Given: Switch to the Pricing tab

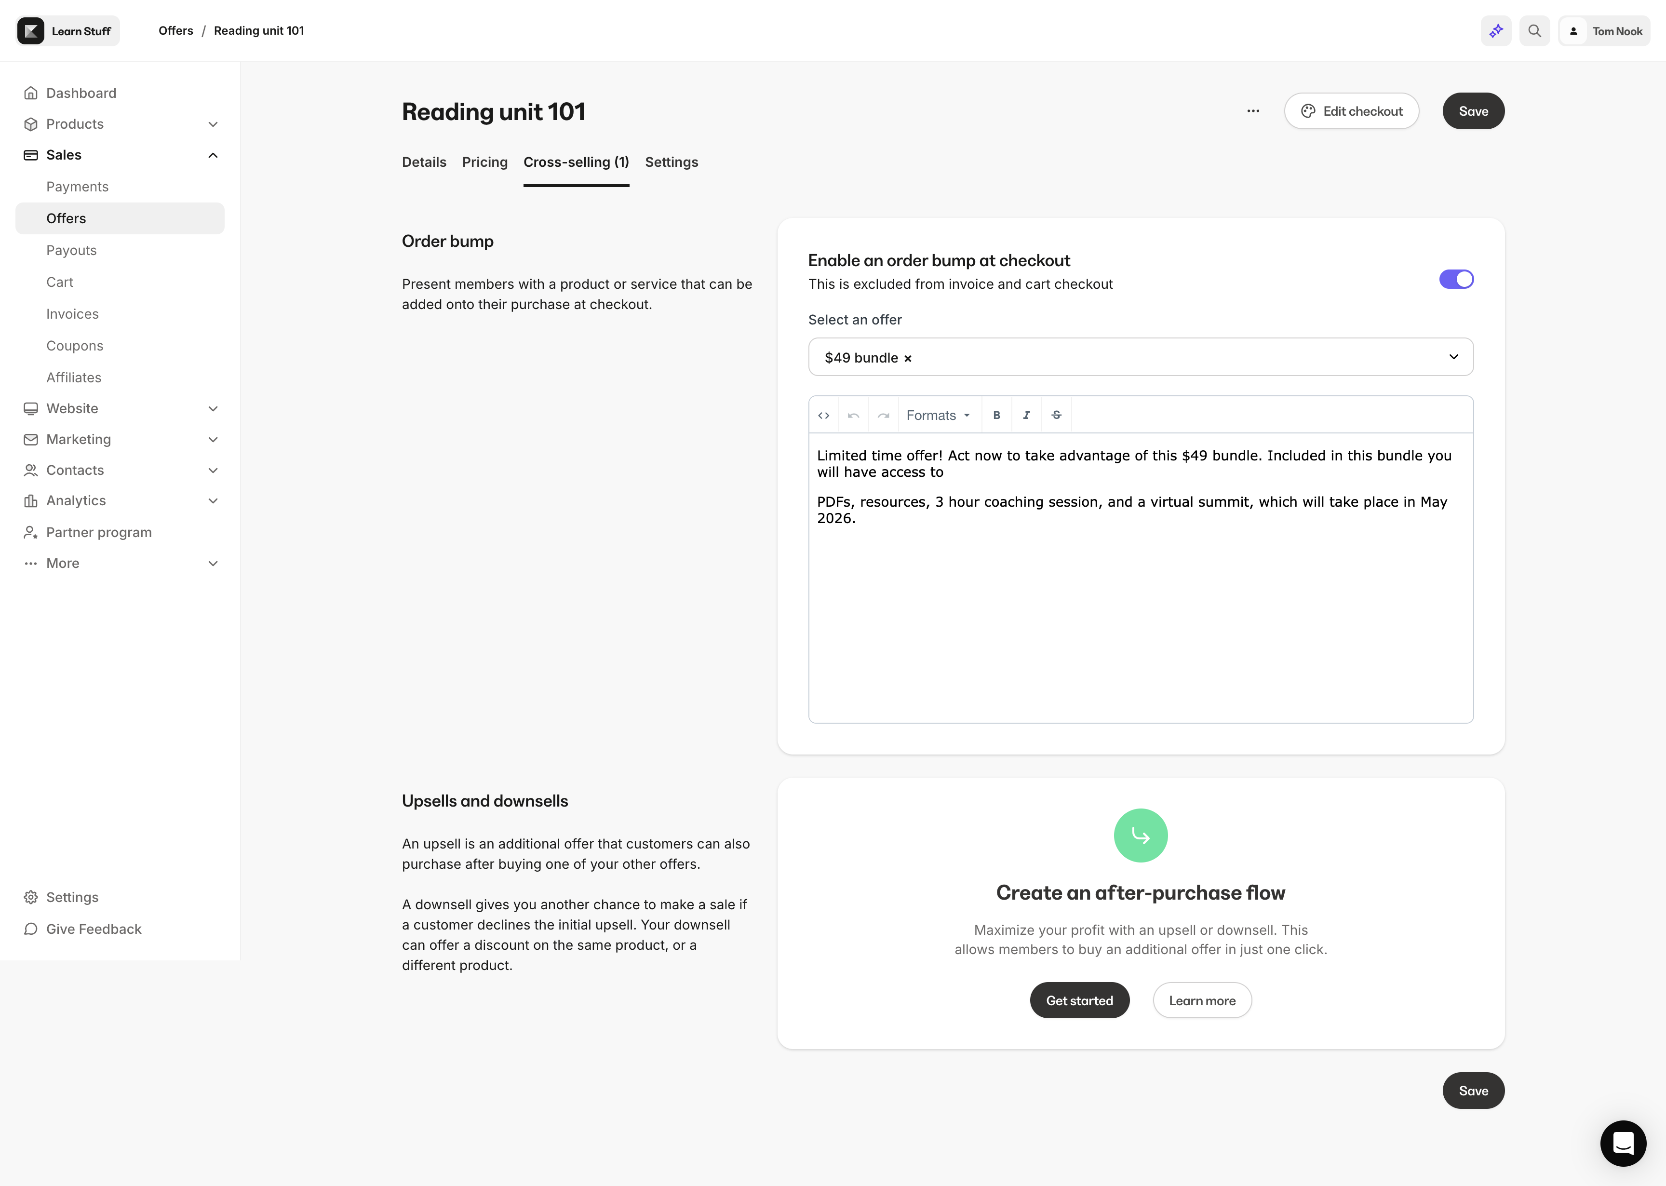Looking at the screenshot, I should pyautogui.click(x=485, y=162).
